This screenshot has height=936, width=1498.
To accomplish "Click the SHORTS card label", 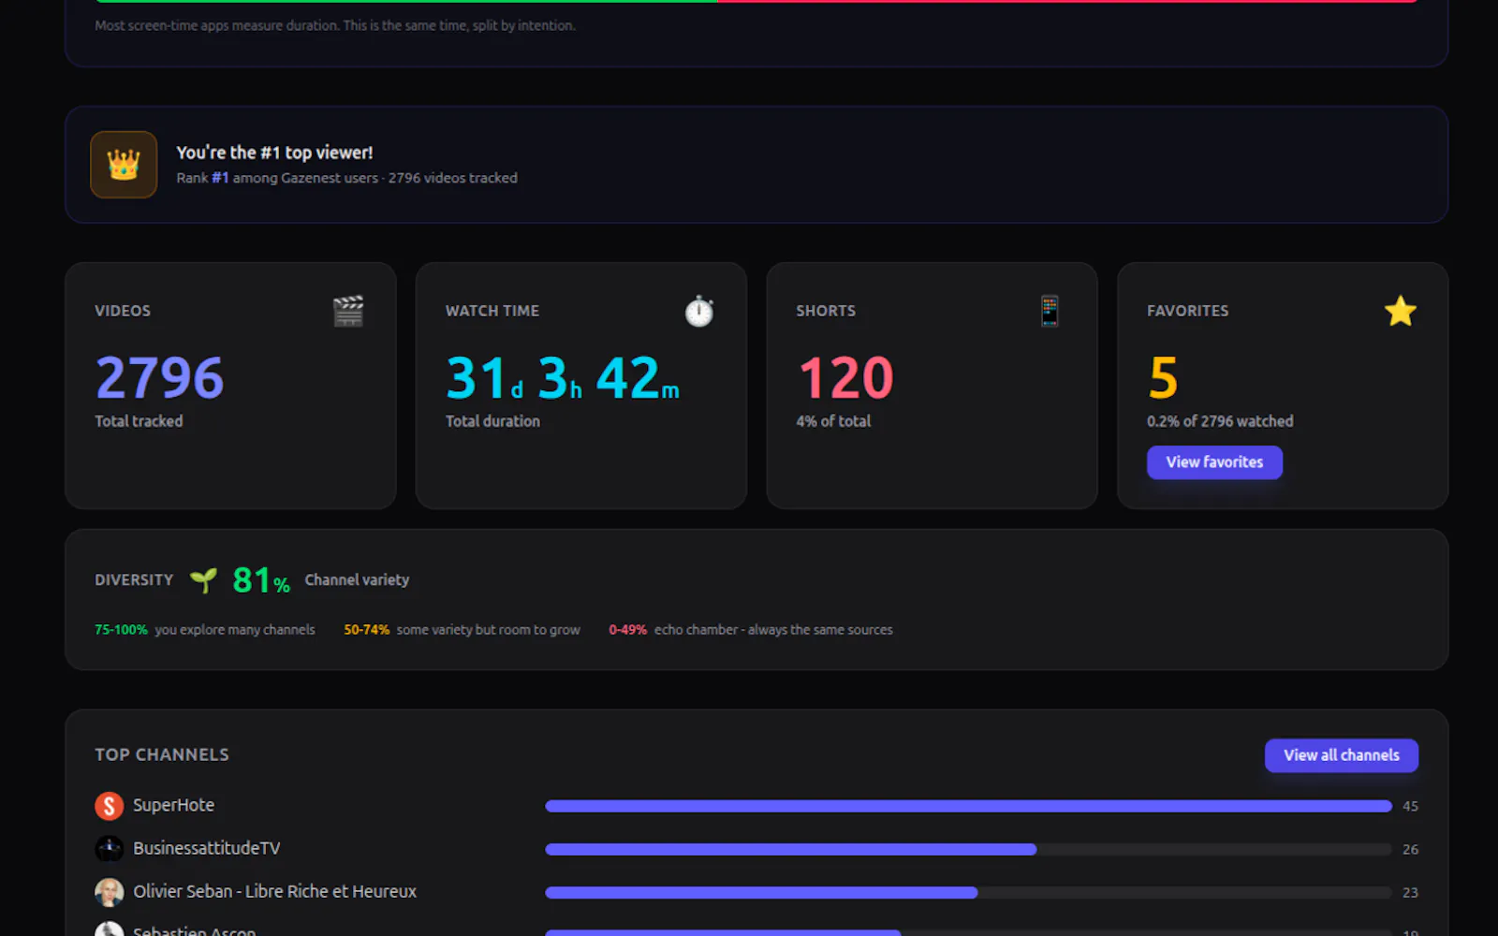I will [x=826, y=311].
